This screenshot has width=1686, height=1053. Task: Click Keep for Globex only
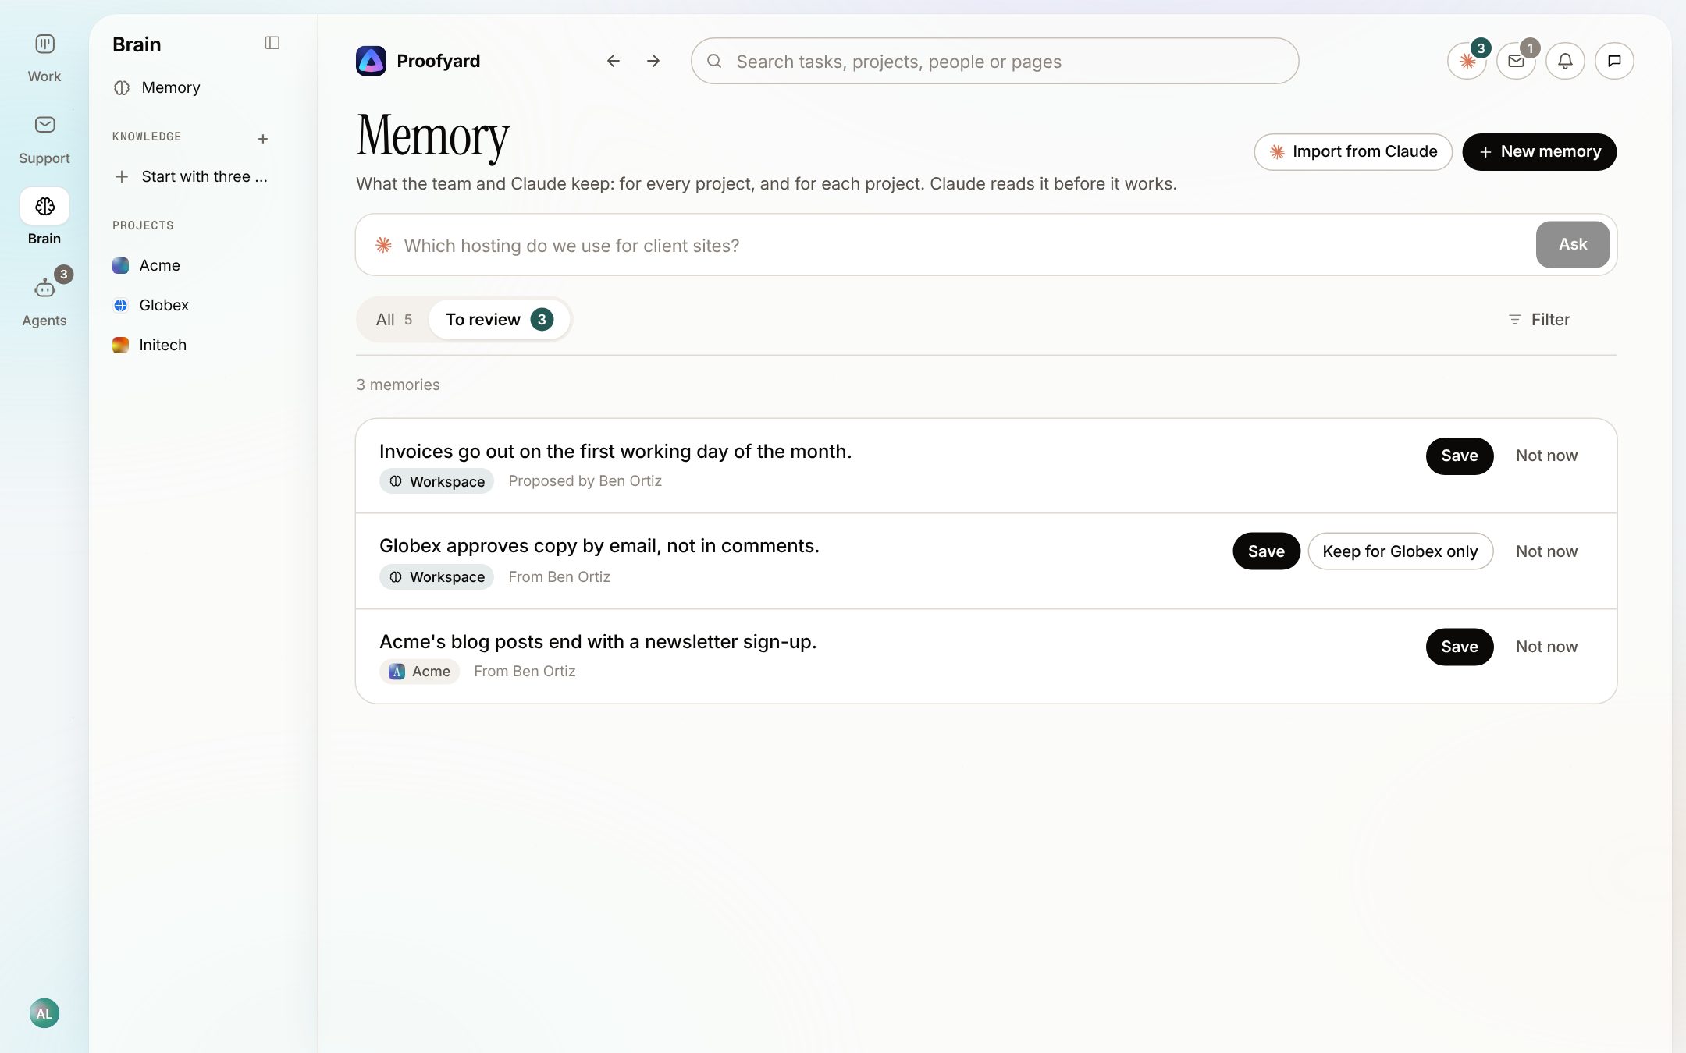coord(1400,551)
